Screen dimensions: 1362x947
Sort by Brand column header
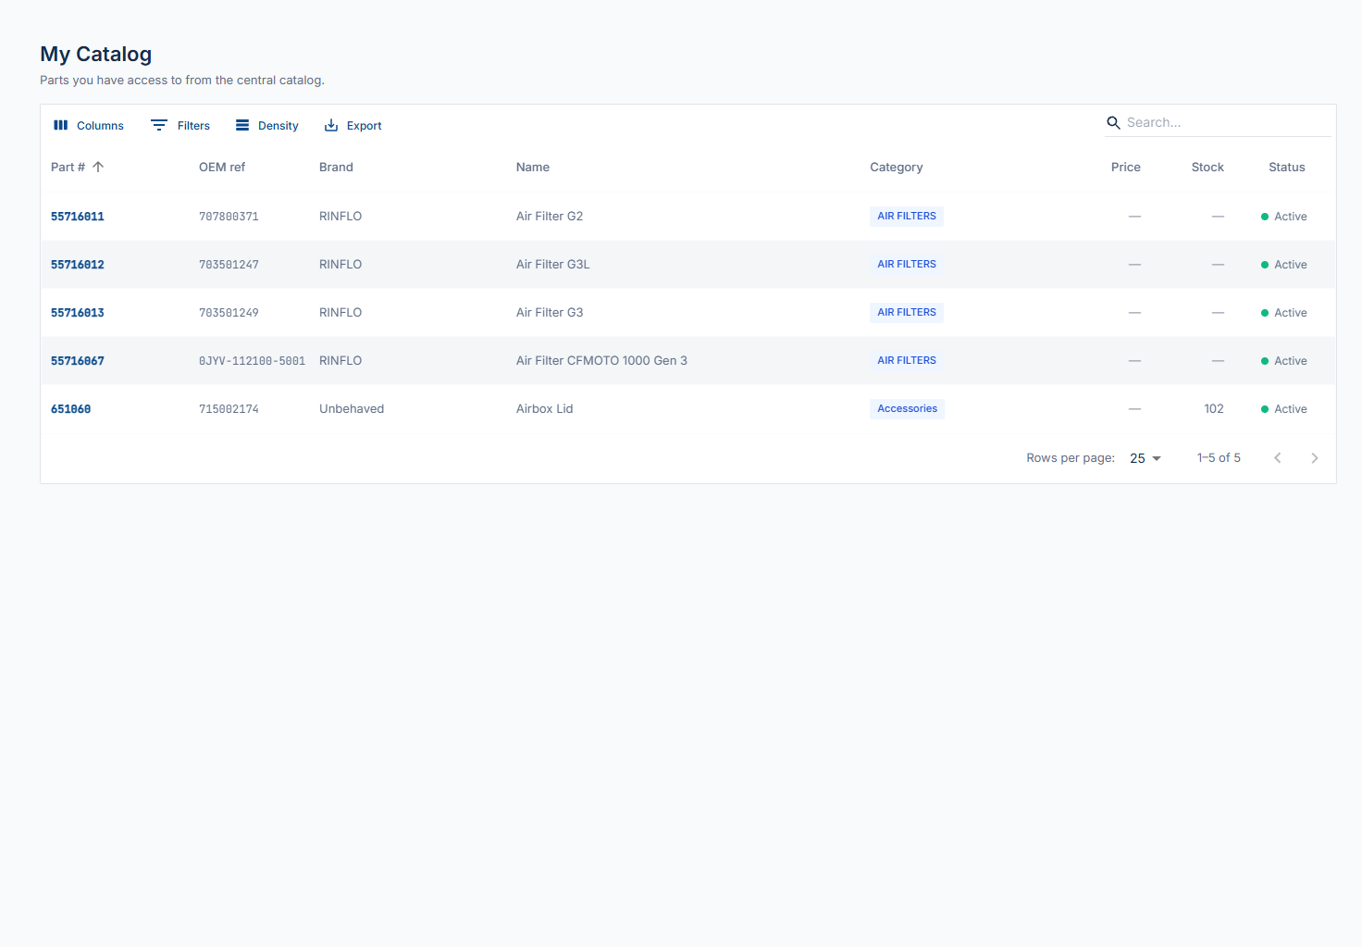tap(336, 167)
